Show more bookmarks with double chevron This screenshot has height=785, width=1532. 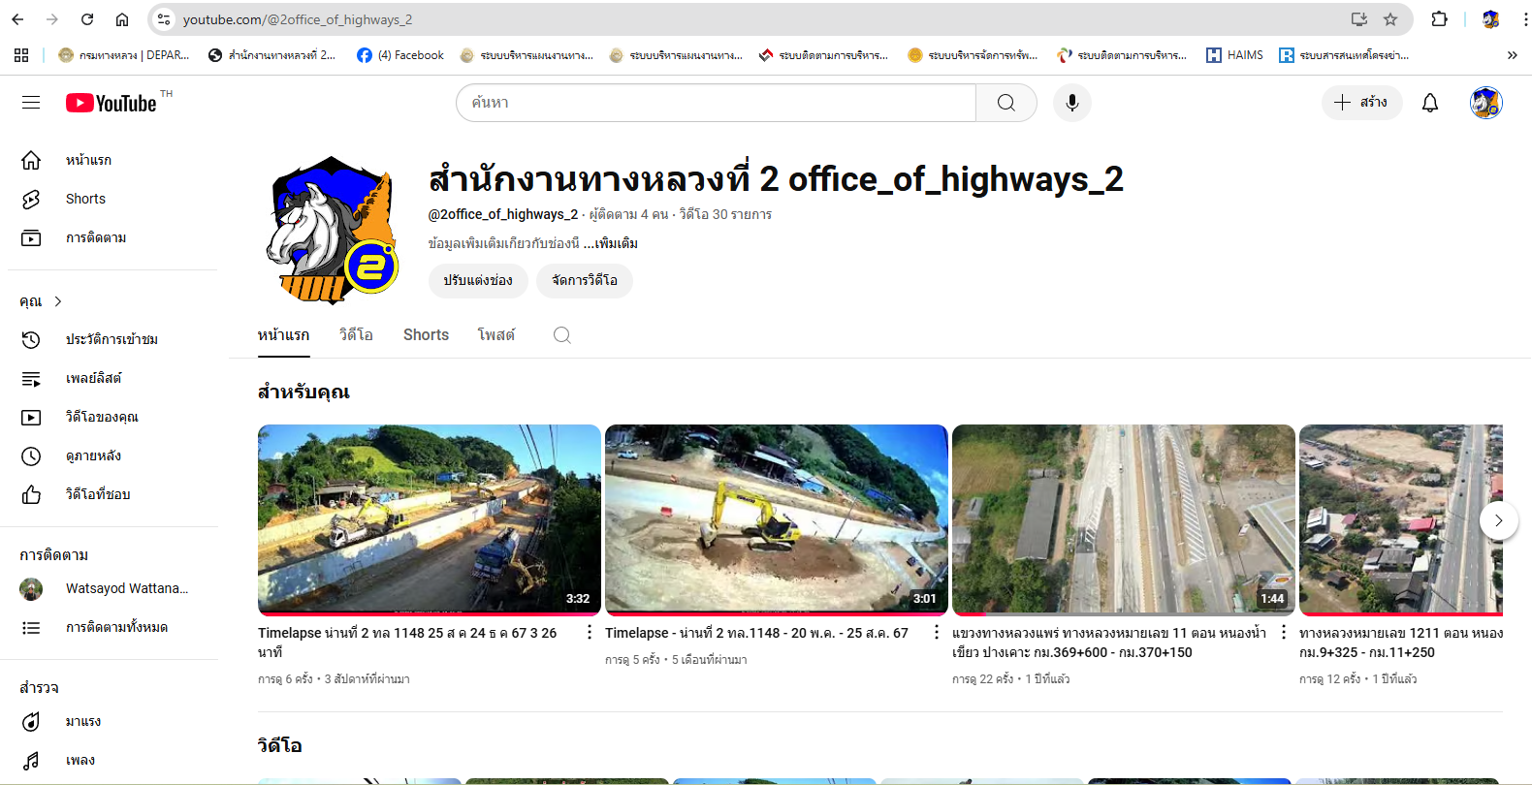coord(1512,55)
